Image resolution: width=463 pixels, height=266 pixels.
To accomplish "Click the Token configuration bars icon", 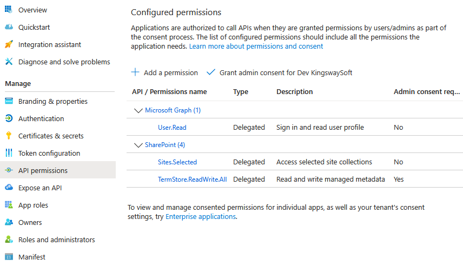I will pyautogui.click(x=9, y=153).
